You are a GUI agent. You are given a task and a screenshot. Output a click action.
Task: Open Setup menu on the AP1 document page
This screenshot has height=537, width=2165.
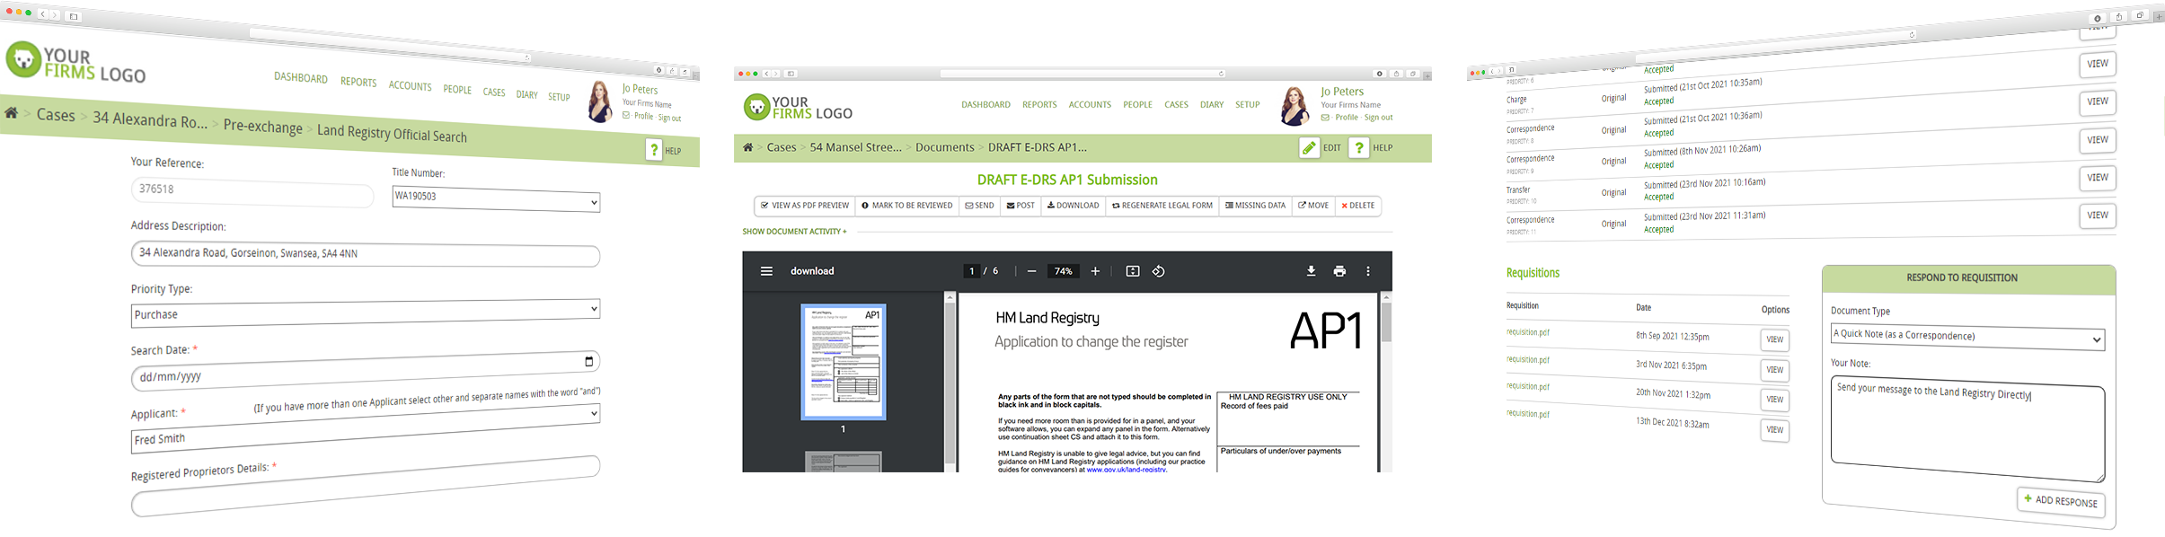click(1247, 105)
